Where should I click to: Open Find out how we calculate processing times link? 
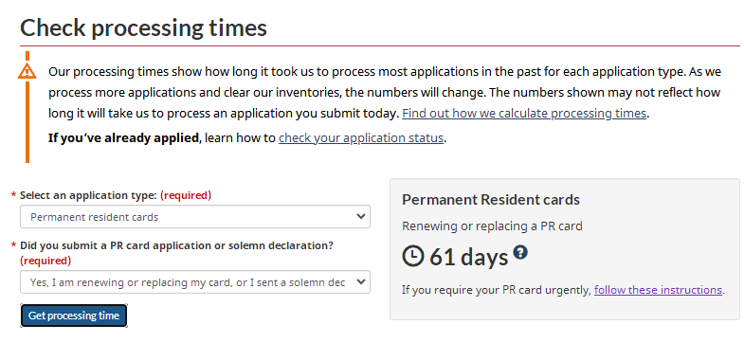click(524, 114)
